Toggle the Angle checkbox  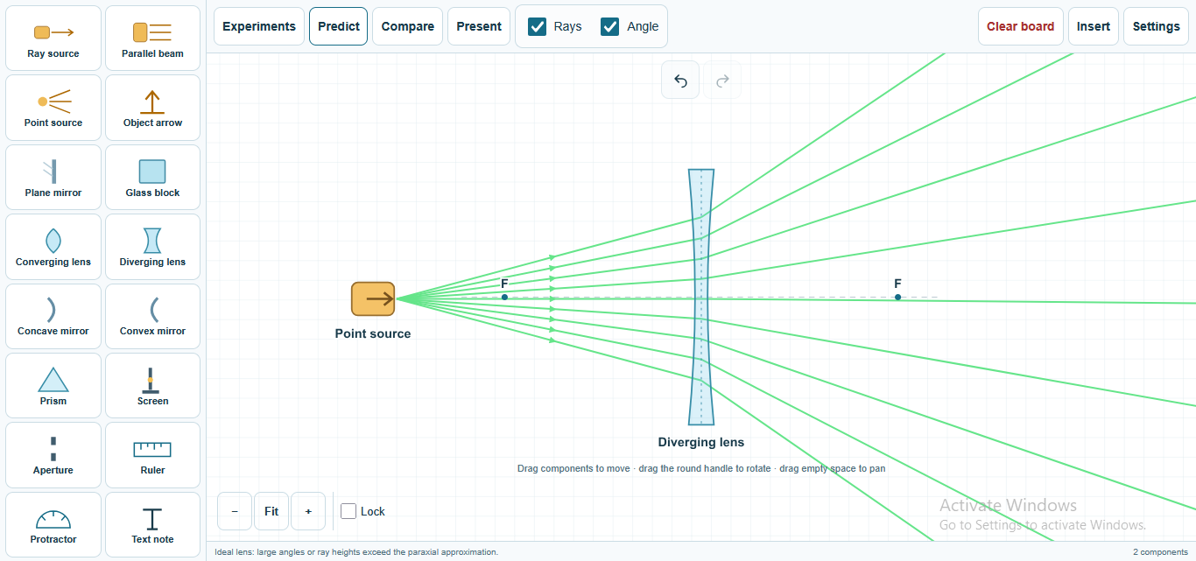click(610, 26)
